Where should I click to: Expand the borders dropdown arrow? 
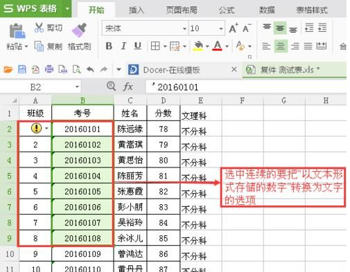pos(165,46)
